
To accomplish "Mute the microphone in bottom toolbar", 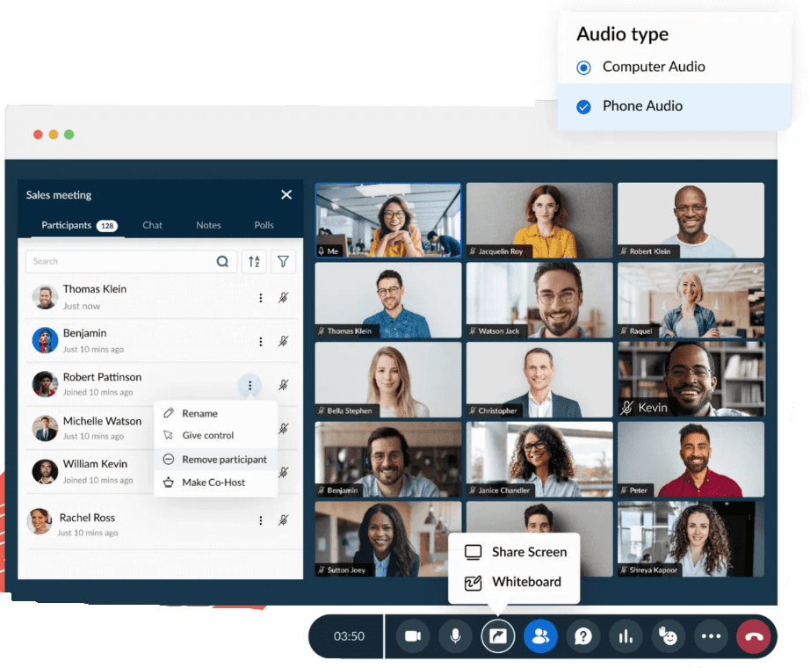I will click(x=455, y=636).
